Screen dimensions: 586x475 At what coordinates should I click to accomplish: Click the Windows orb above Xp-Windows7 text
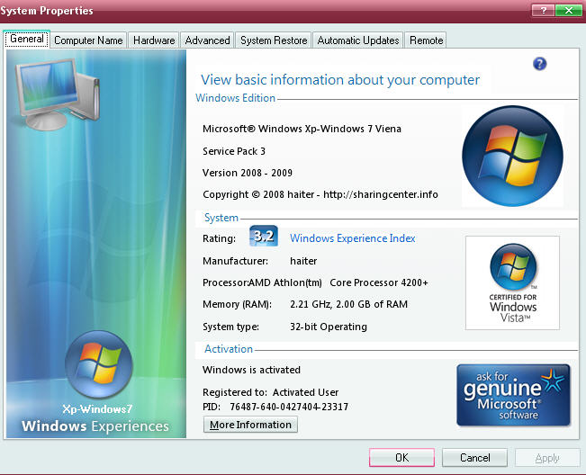point(99,364)
